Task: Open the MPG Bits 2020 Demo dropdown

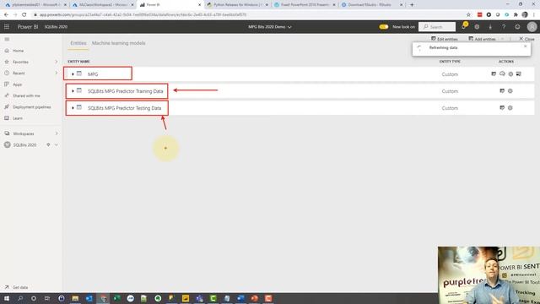Action: point(270,27)
